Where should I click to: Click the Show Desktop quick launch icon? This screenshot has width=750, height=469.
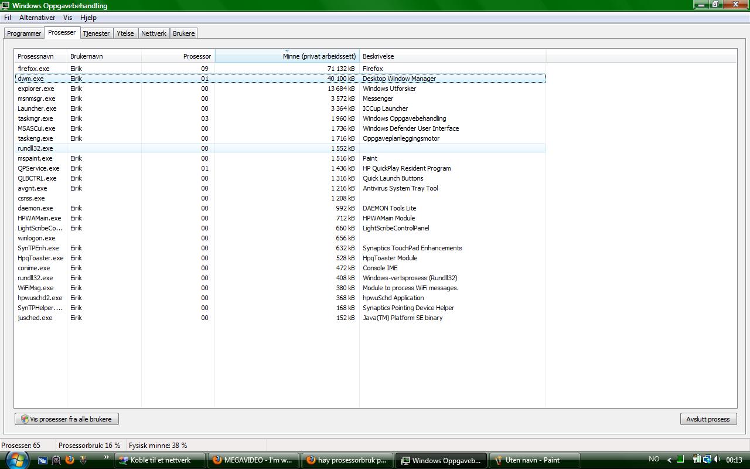point(43,460)
